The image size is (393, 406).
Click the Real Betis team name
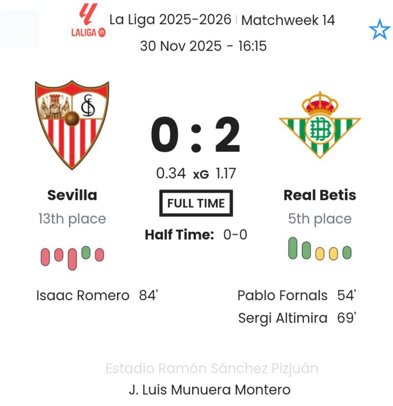[x=320, y=195]
